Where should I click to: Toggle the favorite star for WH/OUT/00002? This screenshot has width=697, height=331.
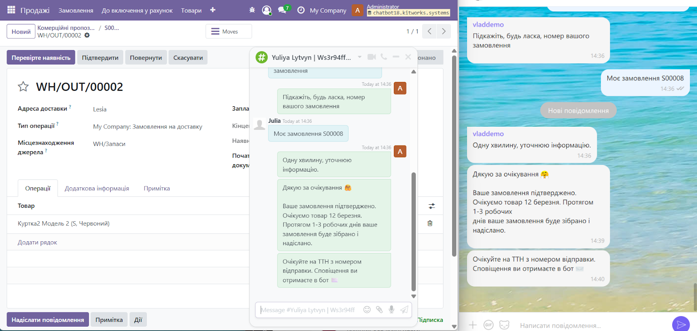tap(23, 87)
